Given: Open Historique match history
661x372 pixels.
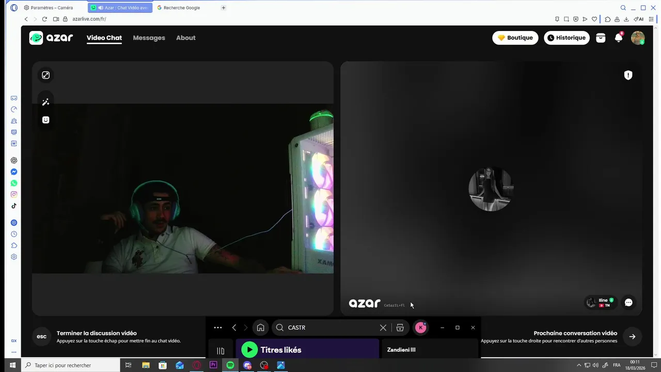Looking at the screenshot, I should click(x=566, y=38).
